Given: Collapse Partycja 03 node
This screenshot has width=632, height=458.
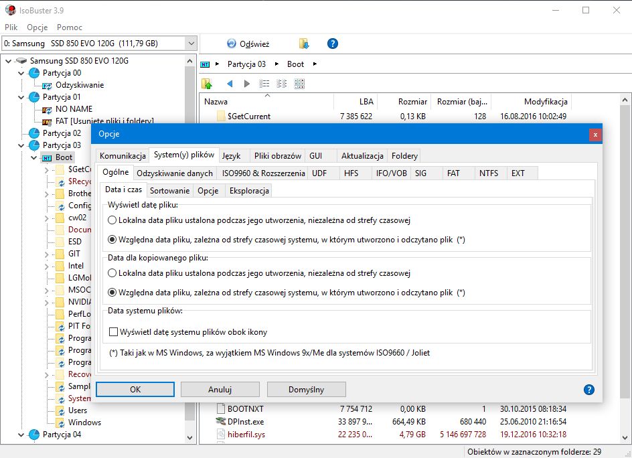Looking at the screenshot, I should 21,145.
